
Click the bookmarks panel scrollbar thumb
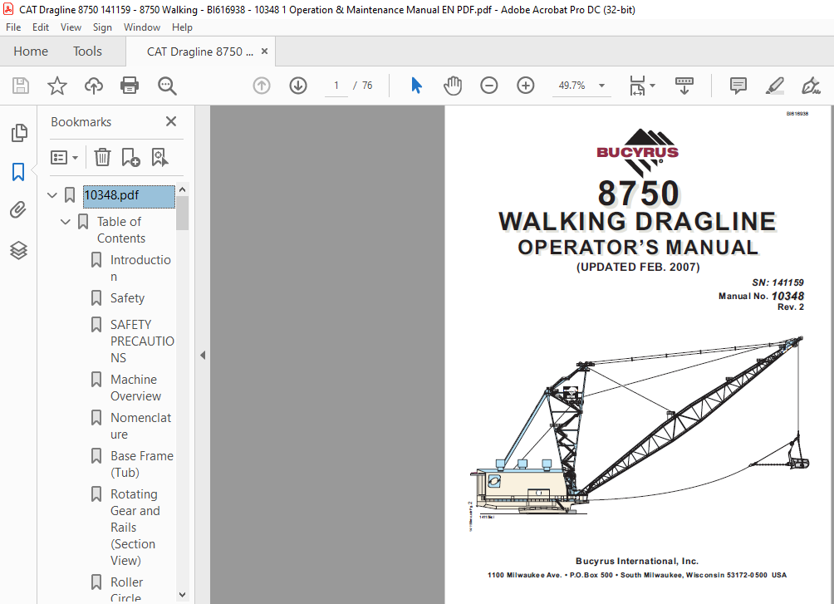(x=183, y=213)
